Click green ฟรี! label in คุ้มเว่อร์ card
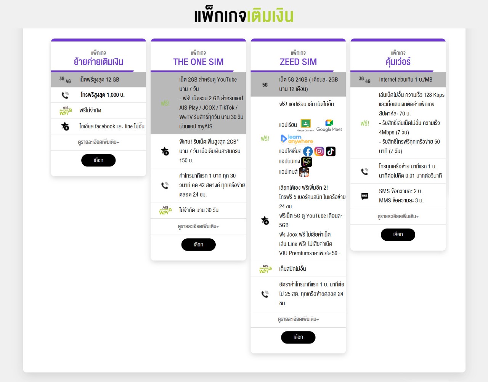Viewport: 488px width, 382px height. click(365, 123)
